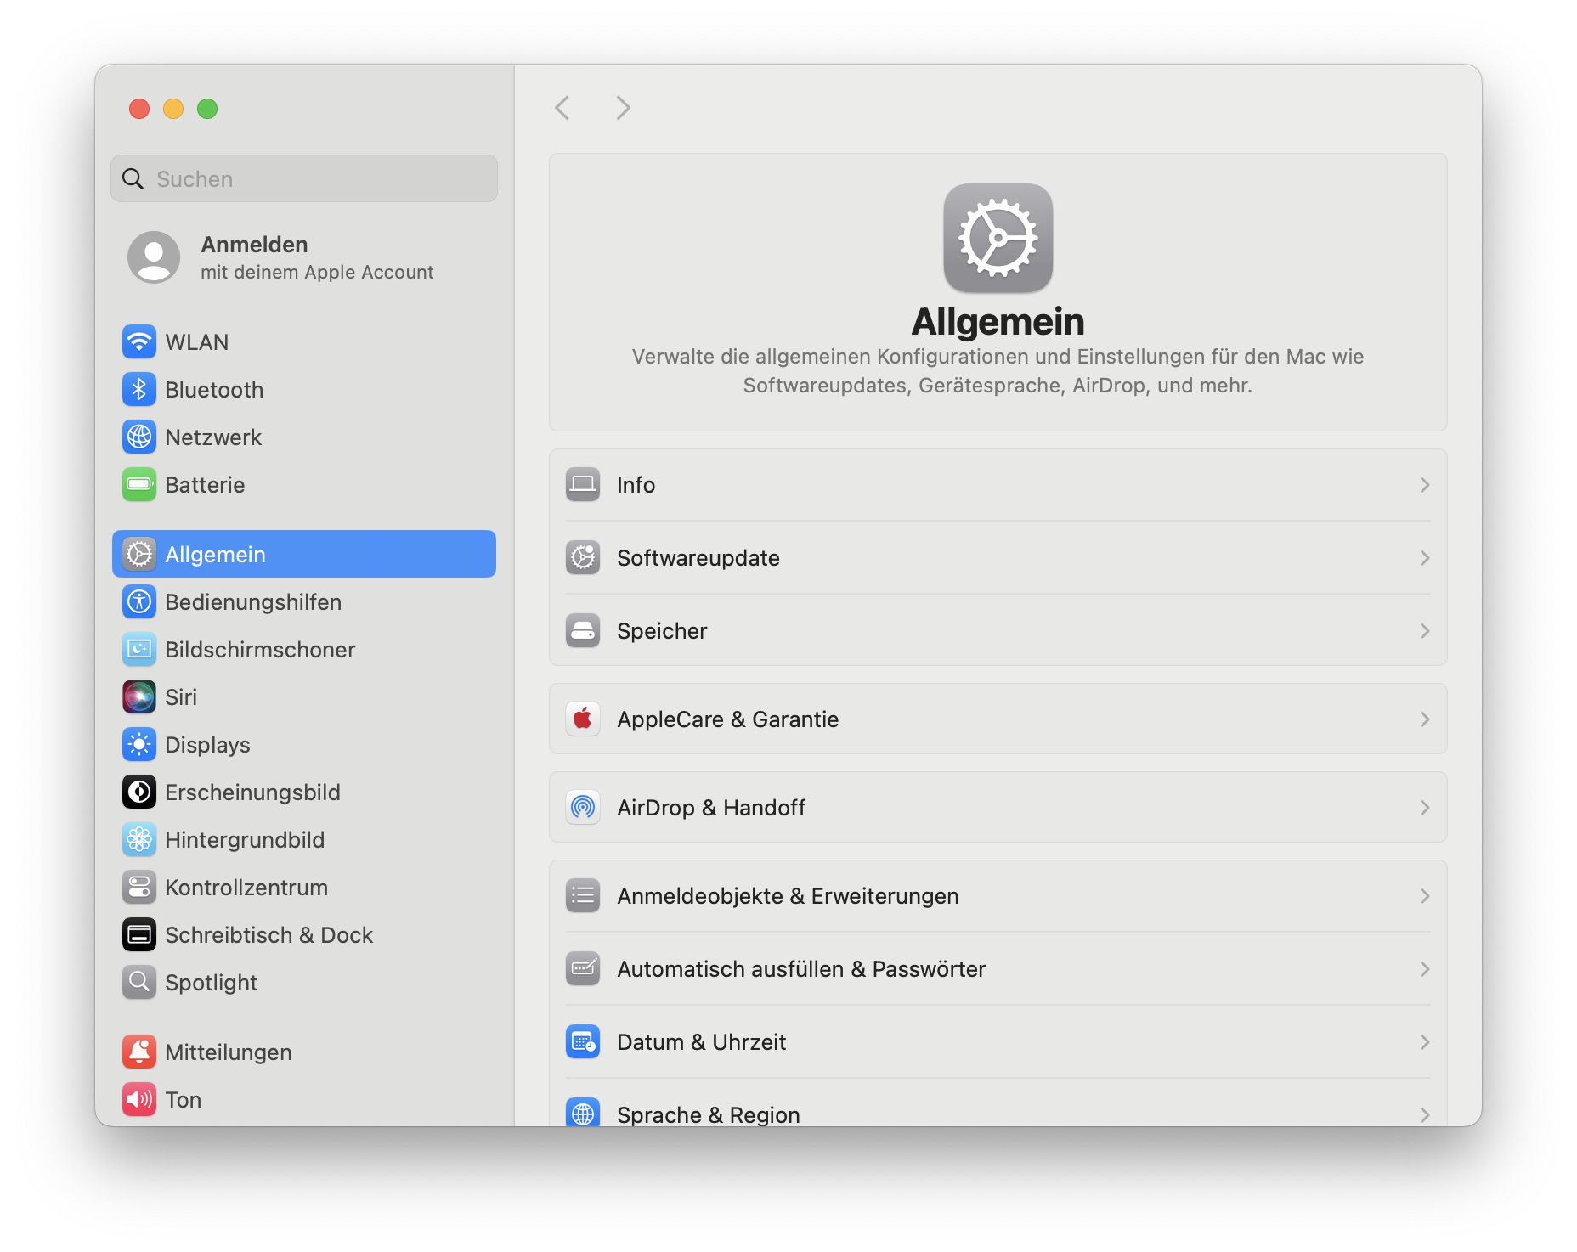Expand Anmeldeobjekte & Erweiterungen chevron

click(x=1425, y=896)
